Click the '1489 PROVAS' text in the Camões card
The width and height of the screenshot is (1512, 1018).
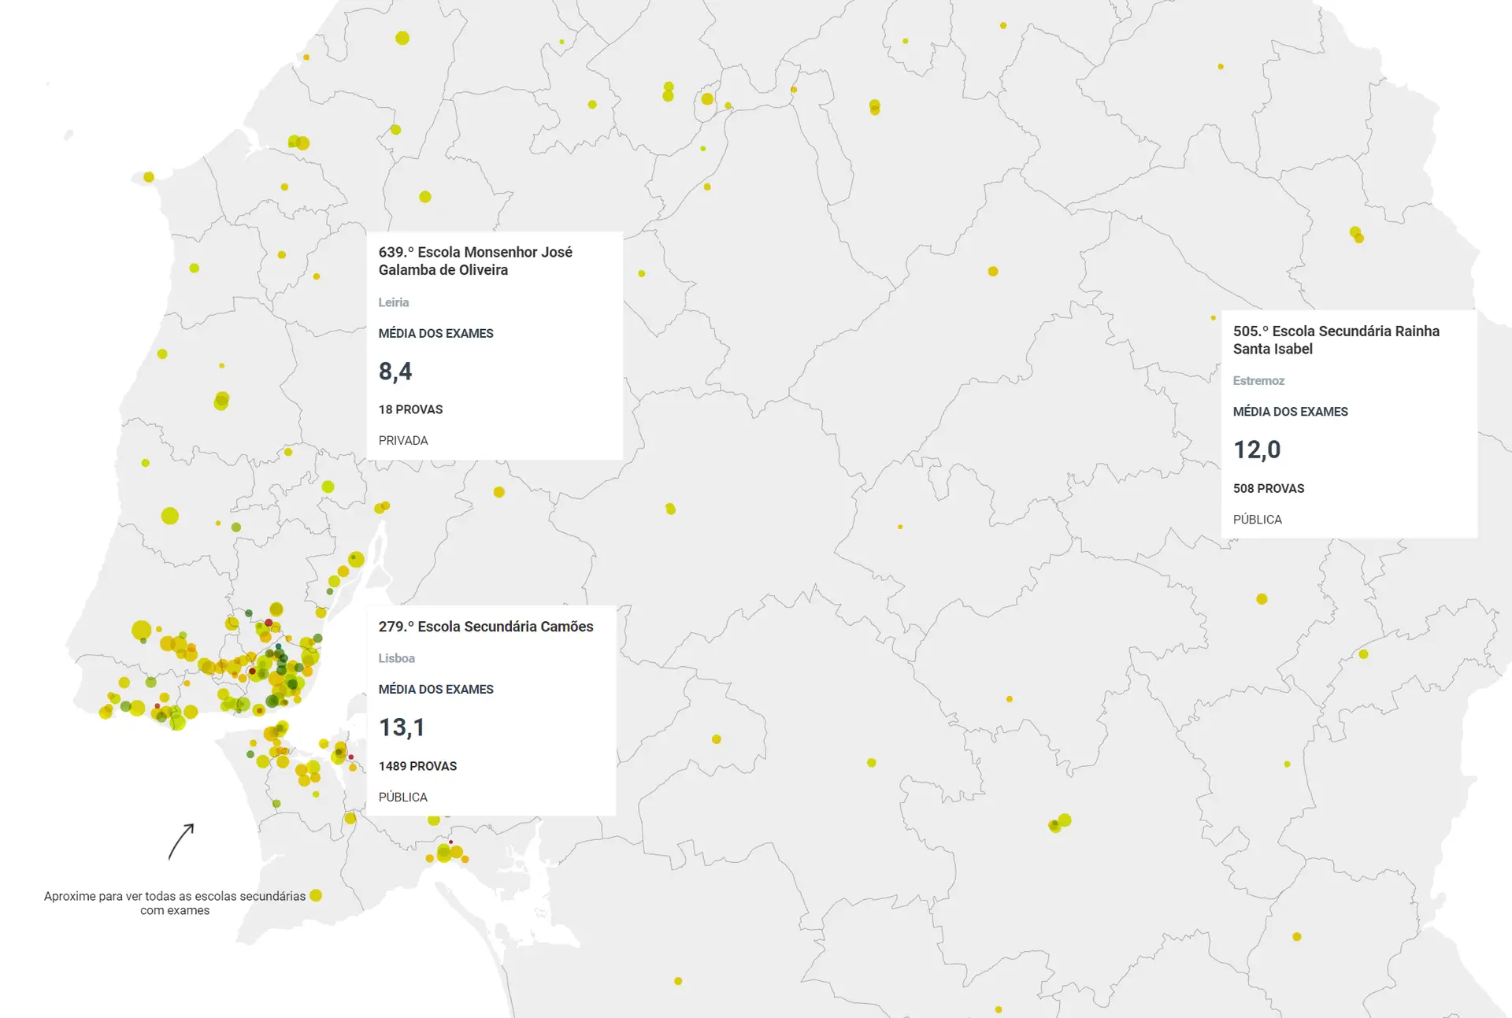click(x=417, y=766)
